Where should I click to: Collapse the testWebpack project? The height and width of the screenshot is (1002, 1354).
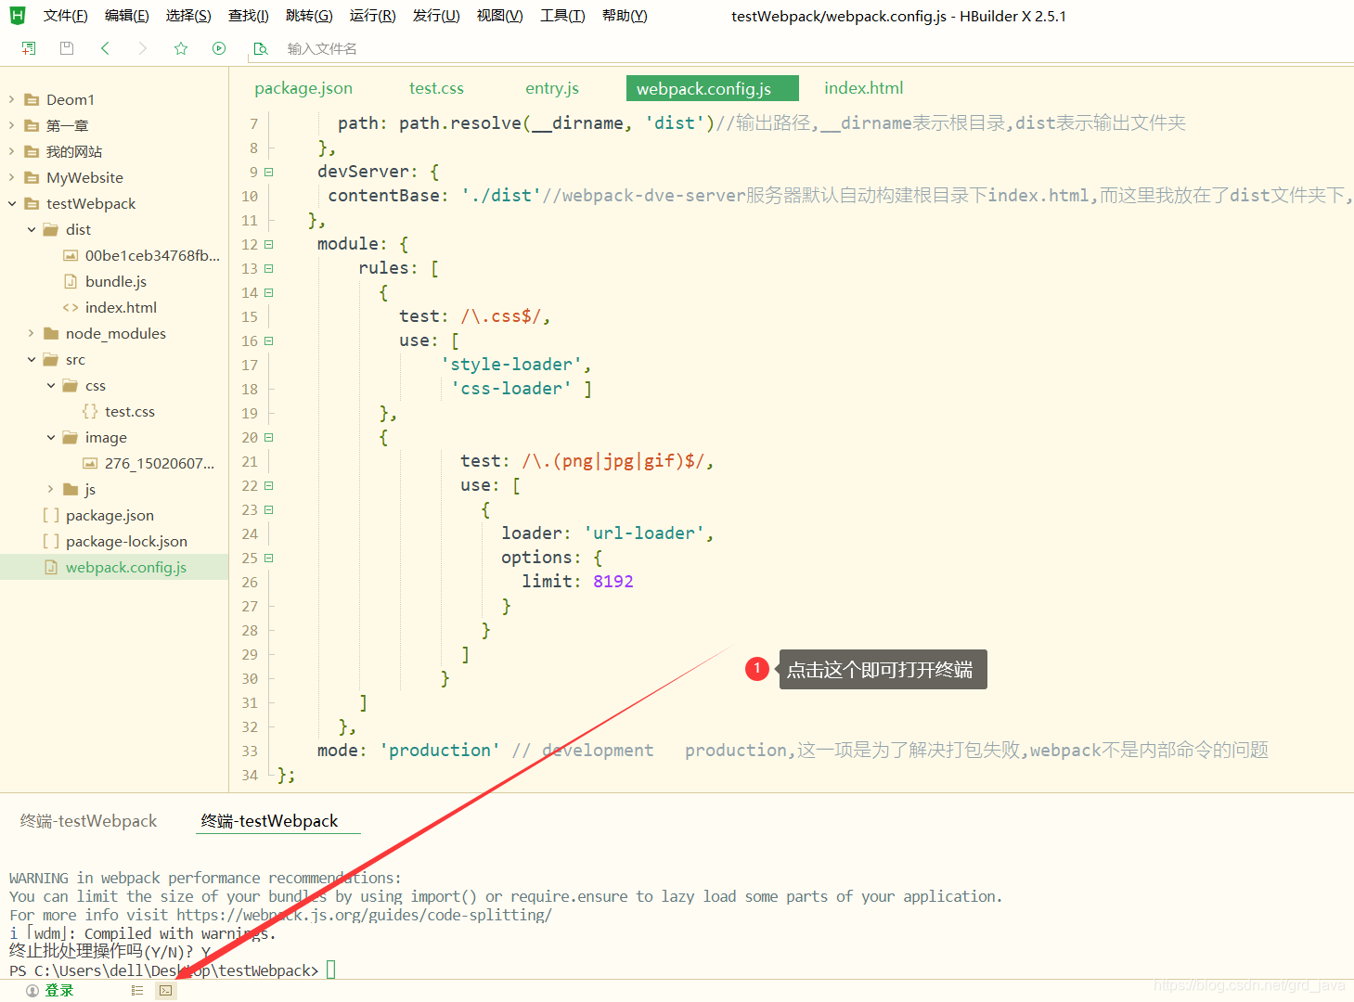[x=11, y=203]
